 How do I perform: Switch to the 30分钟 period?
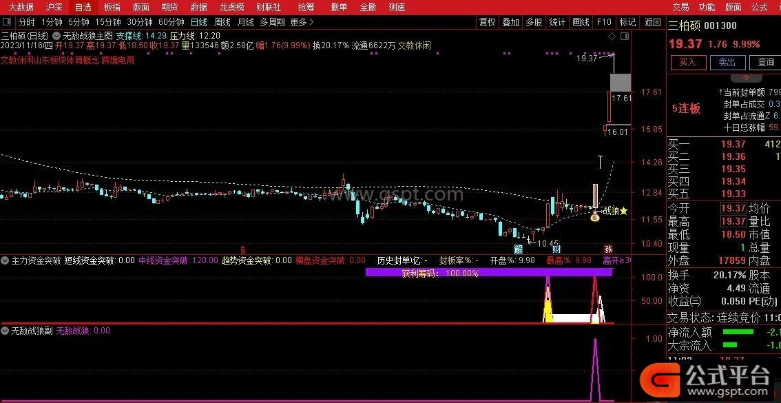[x=139, y=22]
